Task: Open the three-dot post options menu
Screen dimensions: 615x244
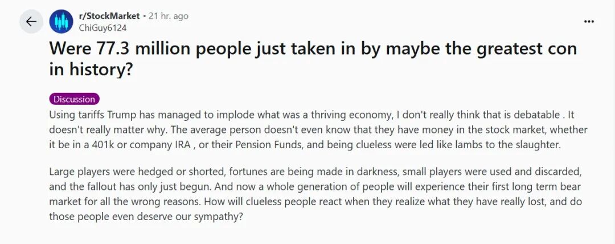Action: [x=589, y=22]
